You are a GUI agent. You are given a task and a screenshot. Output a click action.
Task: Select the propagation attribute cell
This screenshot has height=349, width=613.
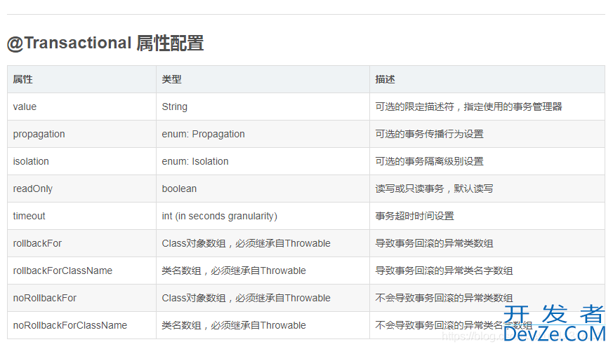(x=39, y=134)
